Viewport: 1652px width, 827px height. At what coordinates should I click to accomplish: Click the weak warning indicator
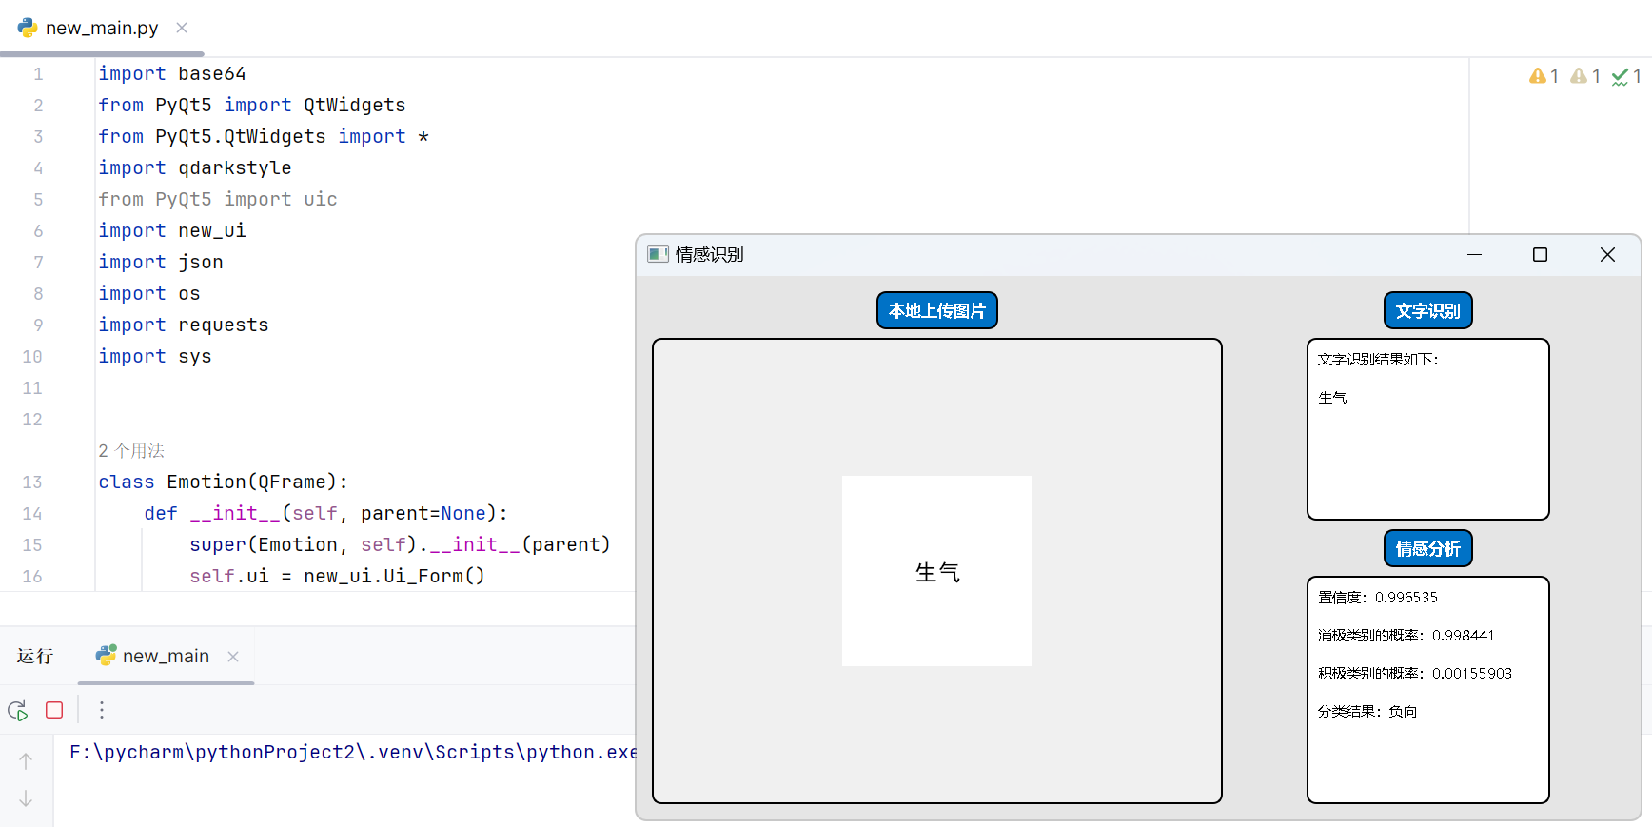tap(1585, 76)
